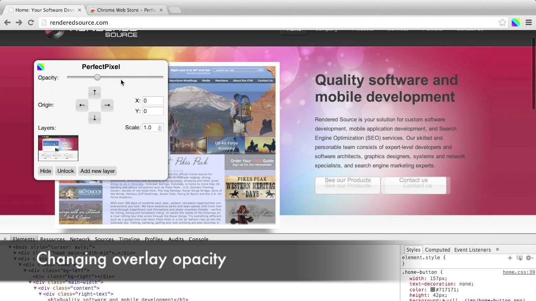Screen dimensions: 536x301
Task: Open the Chrome menu icon
Action: click(x=528, y=23)
